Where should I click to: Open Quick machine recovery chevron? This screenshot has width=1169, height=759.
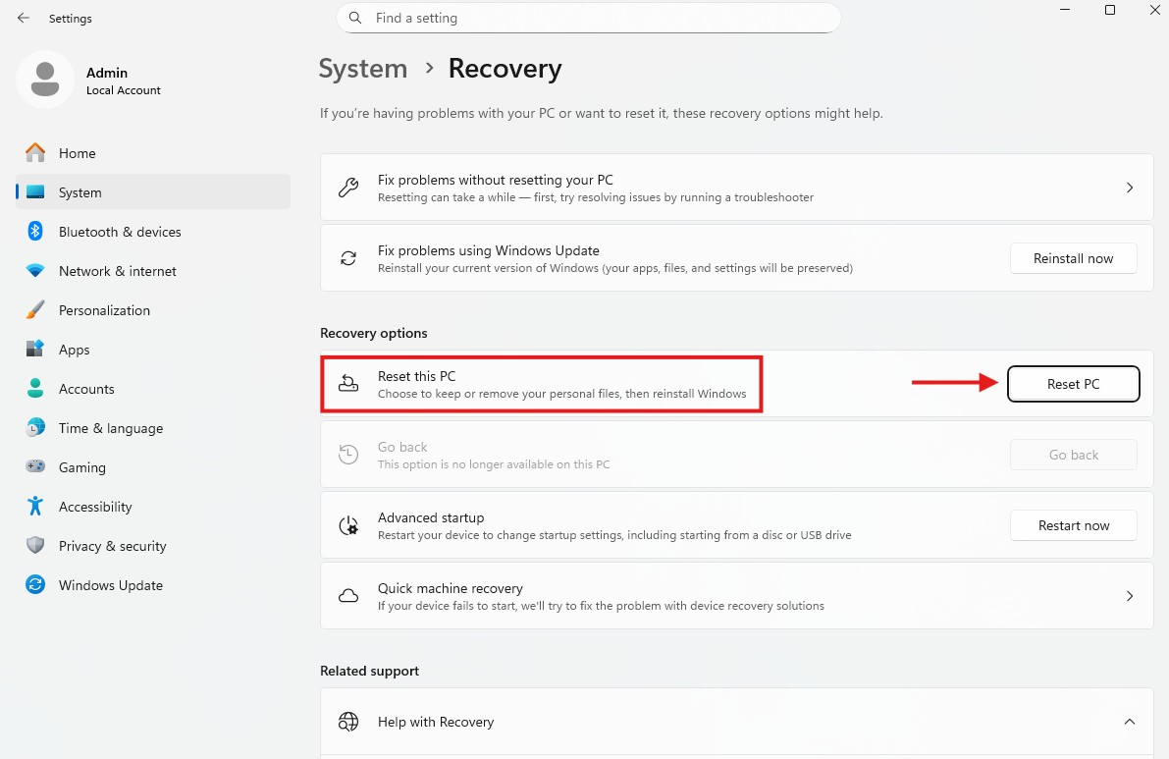[x=1130, y=596]
